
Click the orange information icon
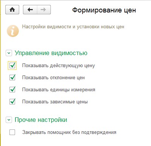click(x=13, y=31)
